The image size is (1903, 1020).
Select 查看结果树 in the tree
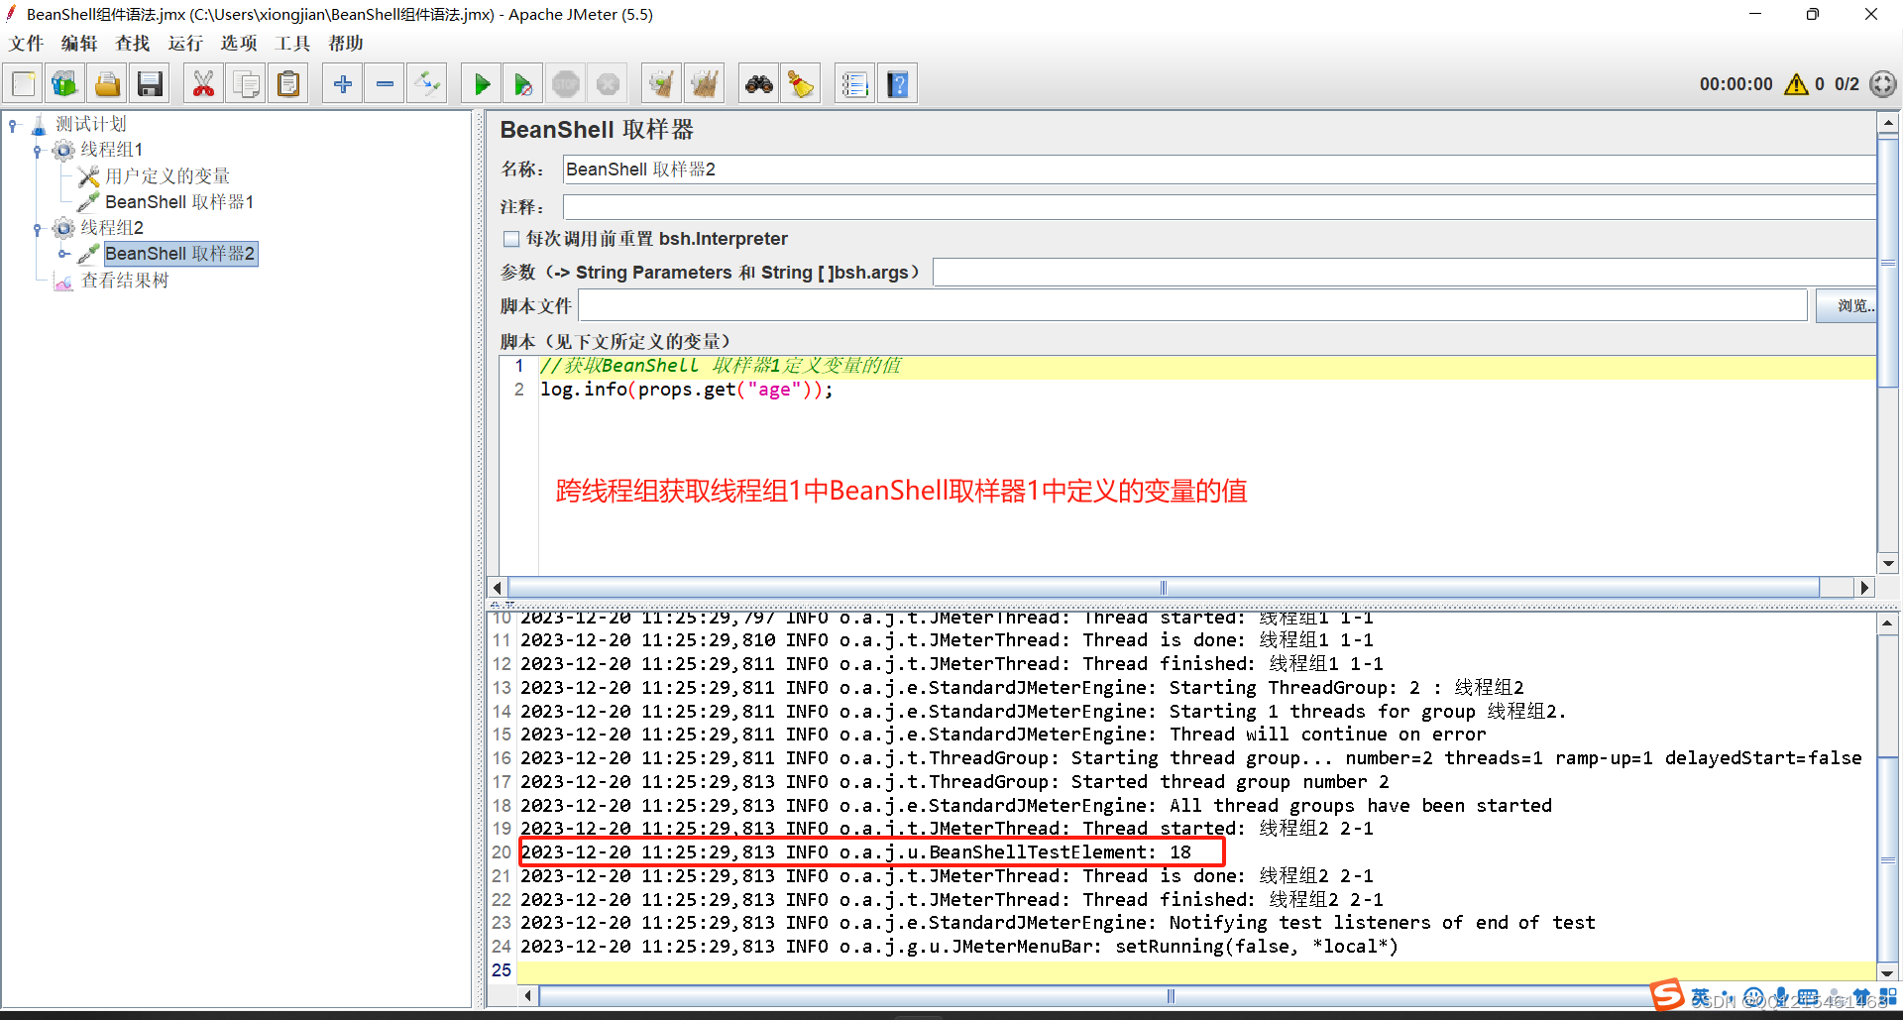pos(125,281)
